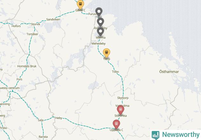Image resolution: width=201 pixels, height=140 pixels.
Task: Select the Torsåker station label
Action: pyautogui.click(x=32, y=34)
